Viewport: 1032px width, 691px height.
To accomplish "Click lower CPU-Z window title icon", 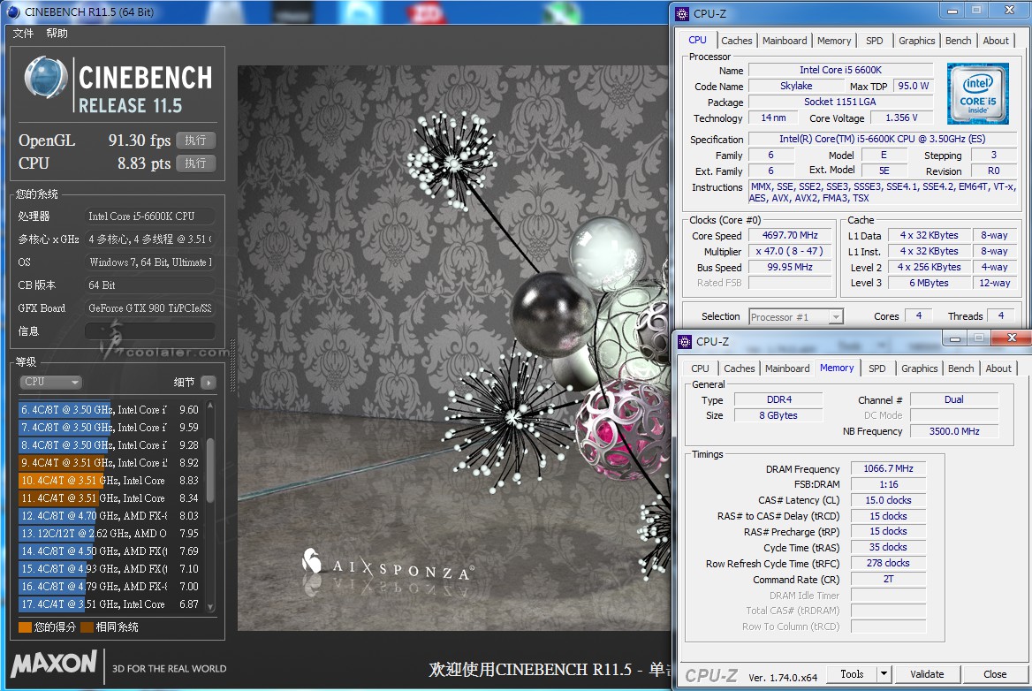I will [x=685, y=341].
